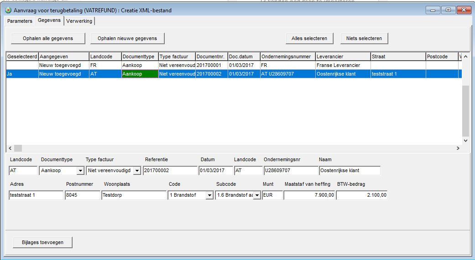Image resolution: width=475 pixels, height=260 pixels.
Task: Click the vertical scrollbar thumb in grid
Action: [x=465, y=111]
